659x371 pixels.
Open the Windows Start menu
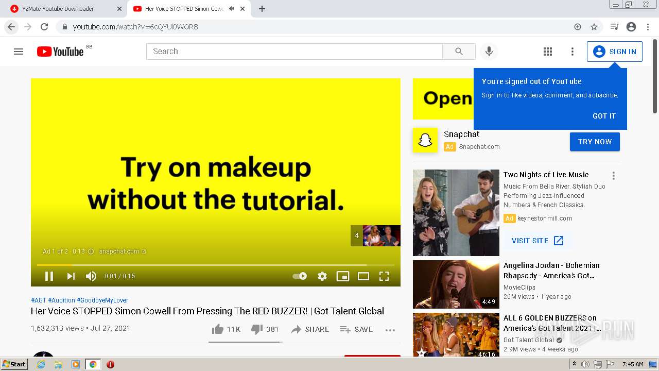14,364
